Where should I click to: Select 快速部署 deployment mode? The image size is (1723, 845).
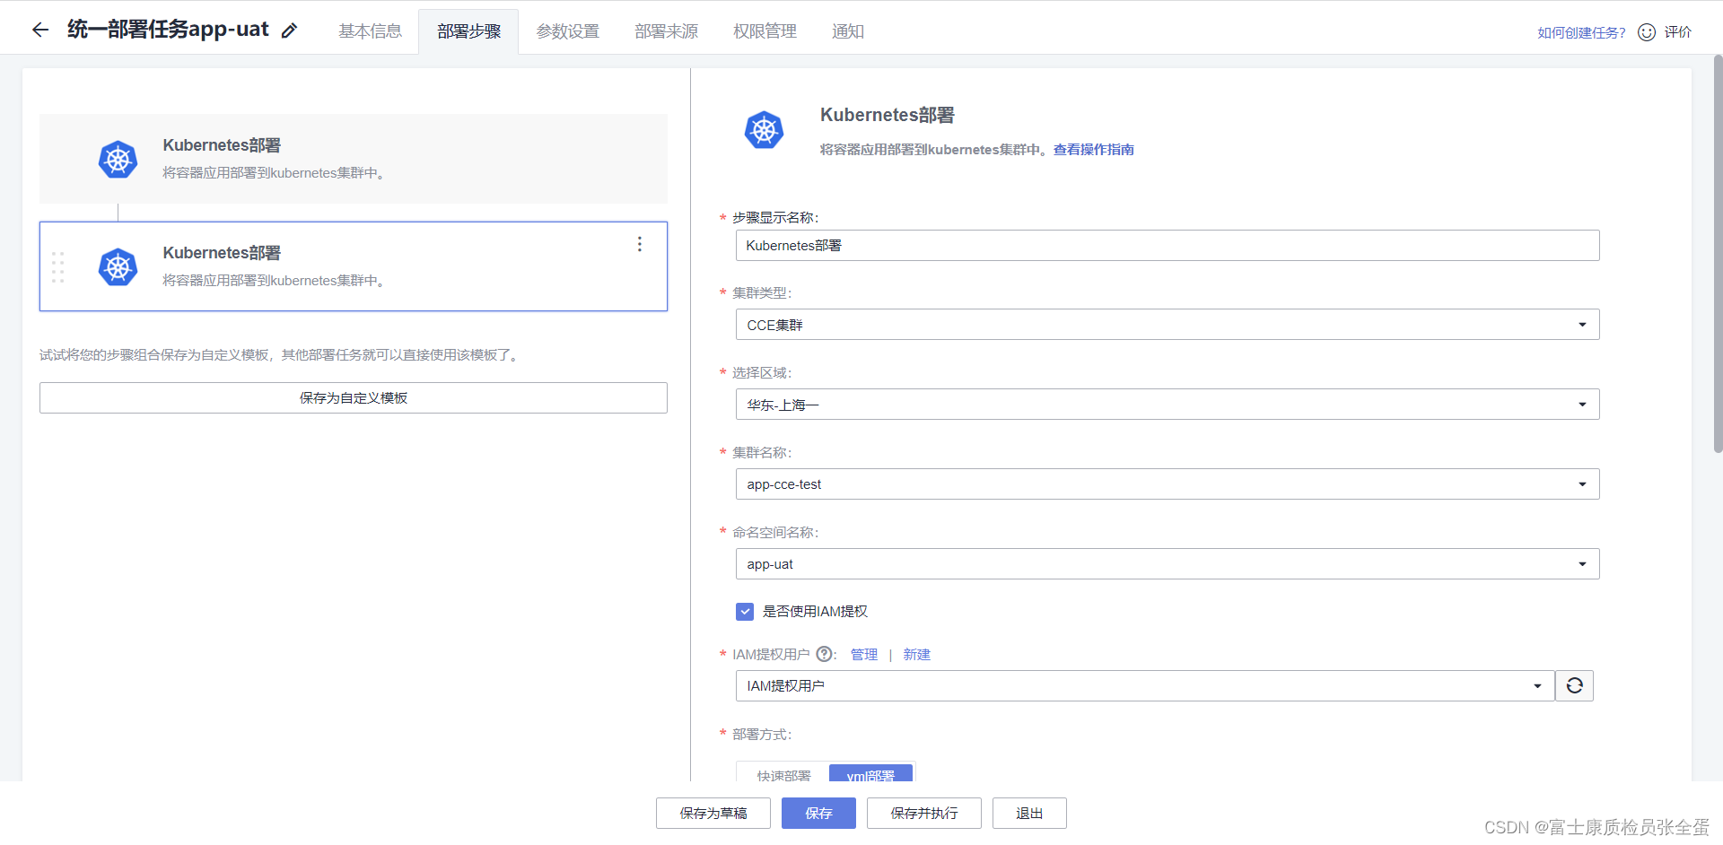(783, 774)
